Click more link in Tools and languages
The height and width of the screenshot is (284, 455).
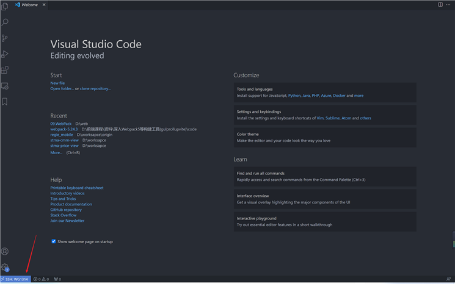click(x=359, y=96)
